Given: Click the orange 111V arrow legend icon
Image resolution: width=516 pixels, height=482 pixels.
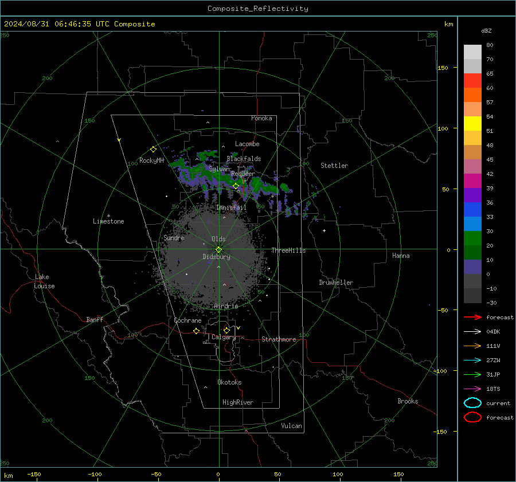Looking at the screenshot, I should click(472, 346).
